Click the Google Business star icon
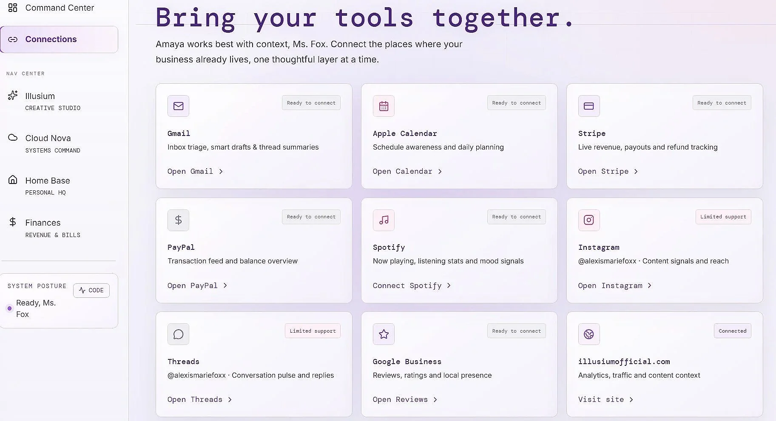Viewport: 776px width, 421px height. coord(384,334)
